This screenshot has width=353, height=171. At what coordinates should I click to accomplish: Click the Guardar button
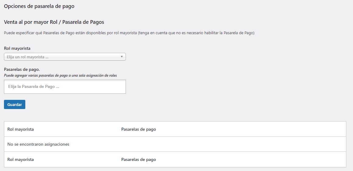(x=15, y=104)
